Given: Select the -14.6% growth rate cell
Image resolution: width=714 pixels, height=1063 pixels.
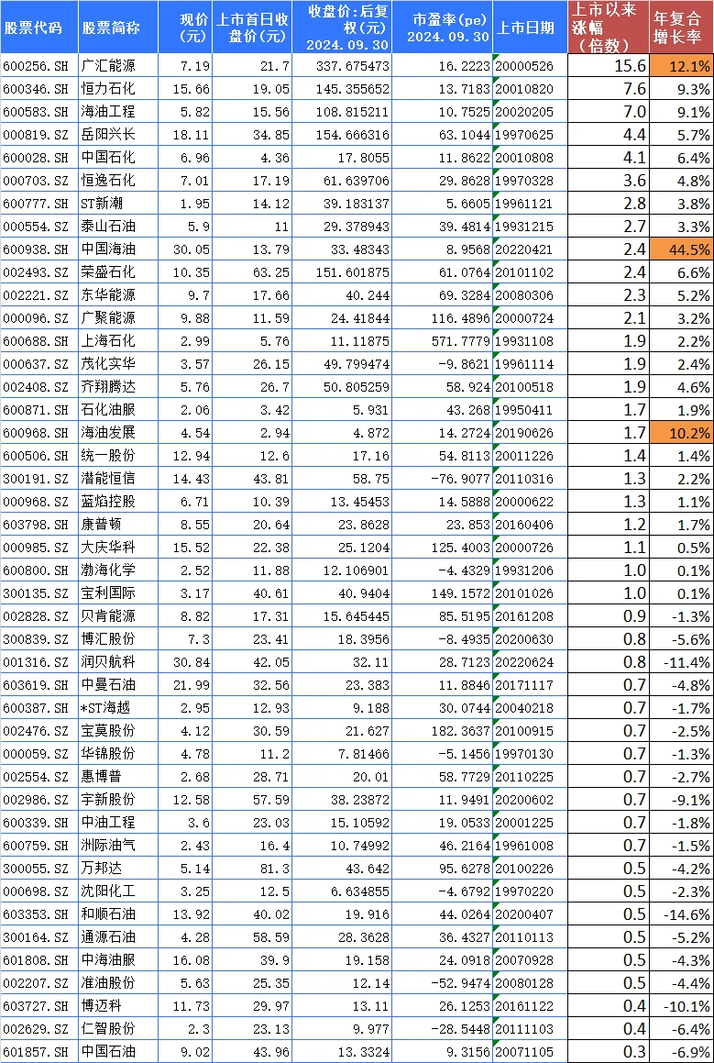Looking at the screenshot, I should point(681,914).
